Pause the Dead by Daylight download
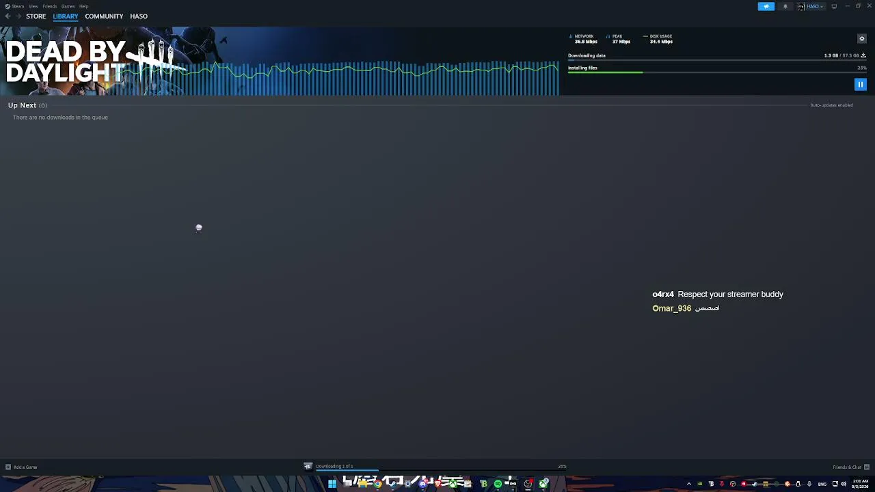This screenshot has height=492, width=875. click(x=861, y=84)
